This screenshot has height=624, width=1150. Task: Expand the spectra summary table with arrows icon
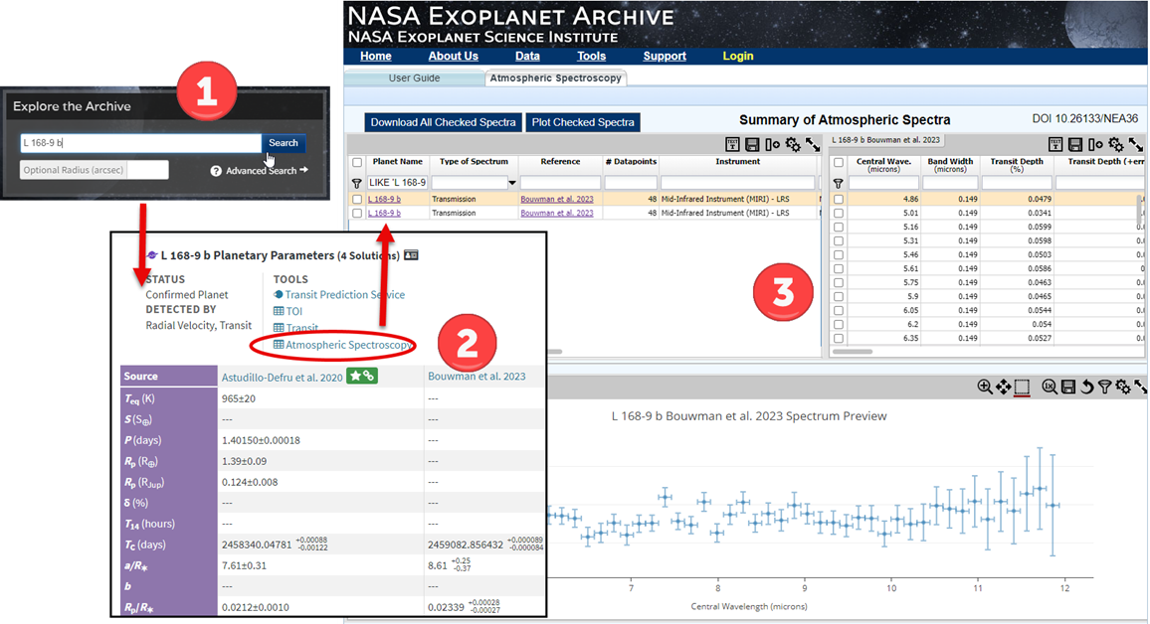(x=813, y=144)
